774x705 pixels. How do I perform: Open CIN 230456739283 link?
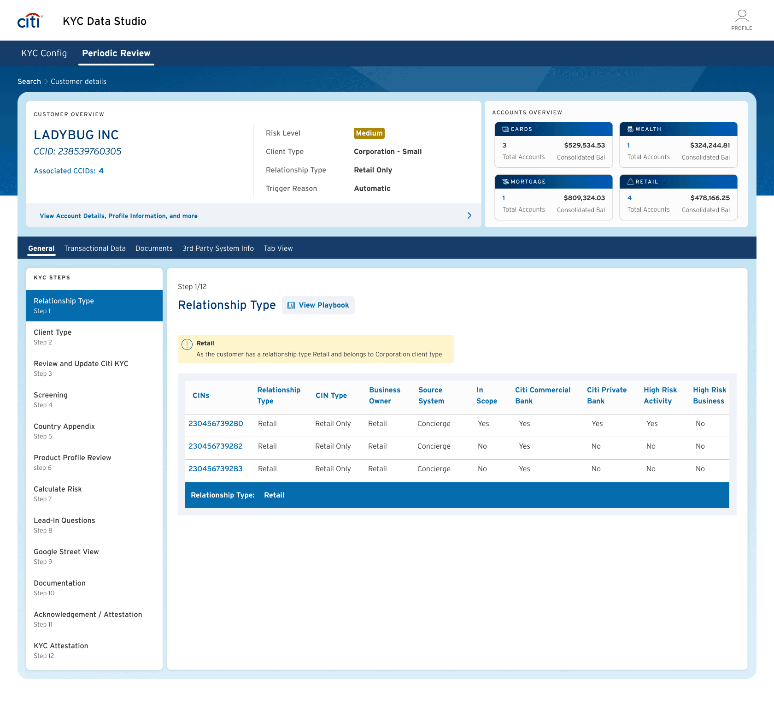tap(216, 469)
